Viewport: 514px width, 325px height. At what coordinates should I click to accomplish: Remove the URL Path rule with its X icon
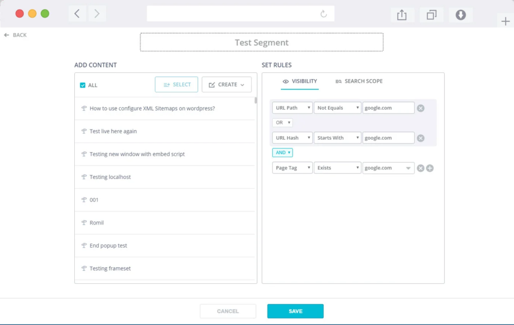(x=421, y=107)
